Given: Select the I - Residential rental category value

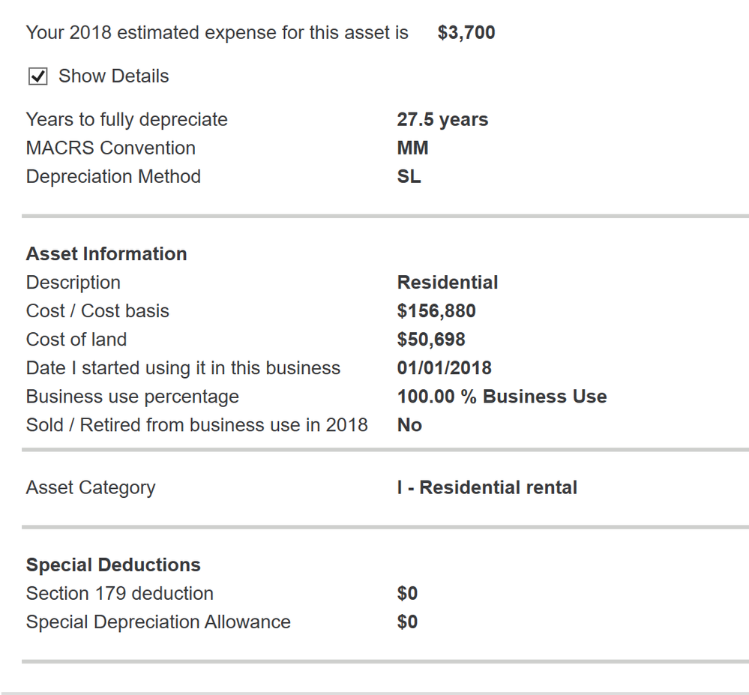Looking at the screenshot, I should [x=487, y=488].
